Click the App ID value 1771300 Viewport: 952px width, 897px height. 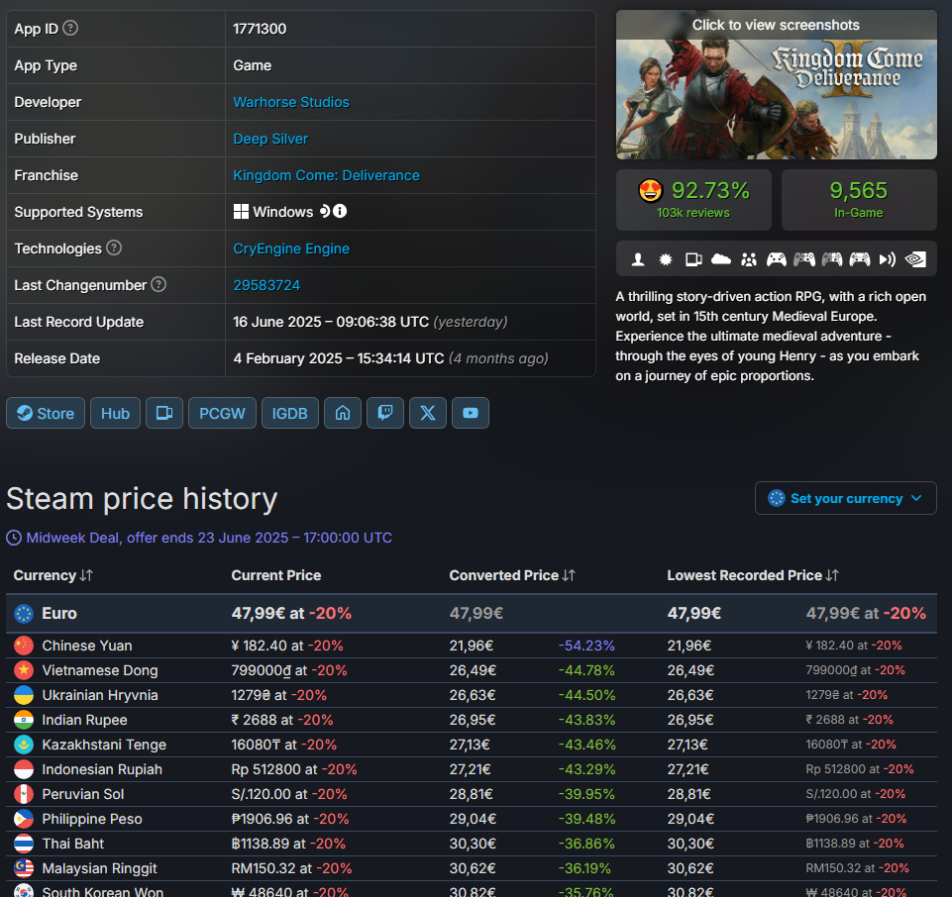(260, 29)
